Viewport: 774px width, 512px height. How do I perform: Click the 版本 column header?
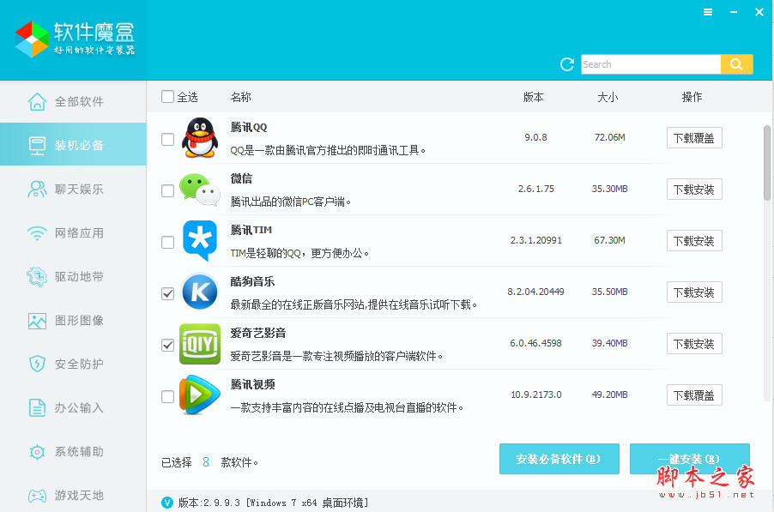coord(533,97)
